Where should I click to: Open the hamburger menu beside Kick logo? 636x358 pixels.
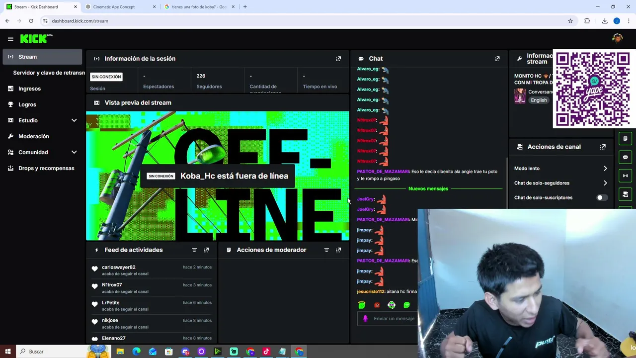point(10,39)
